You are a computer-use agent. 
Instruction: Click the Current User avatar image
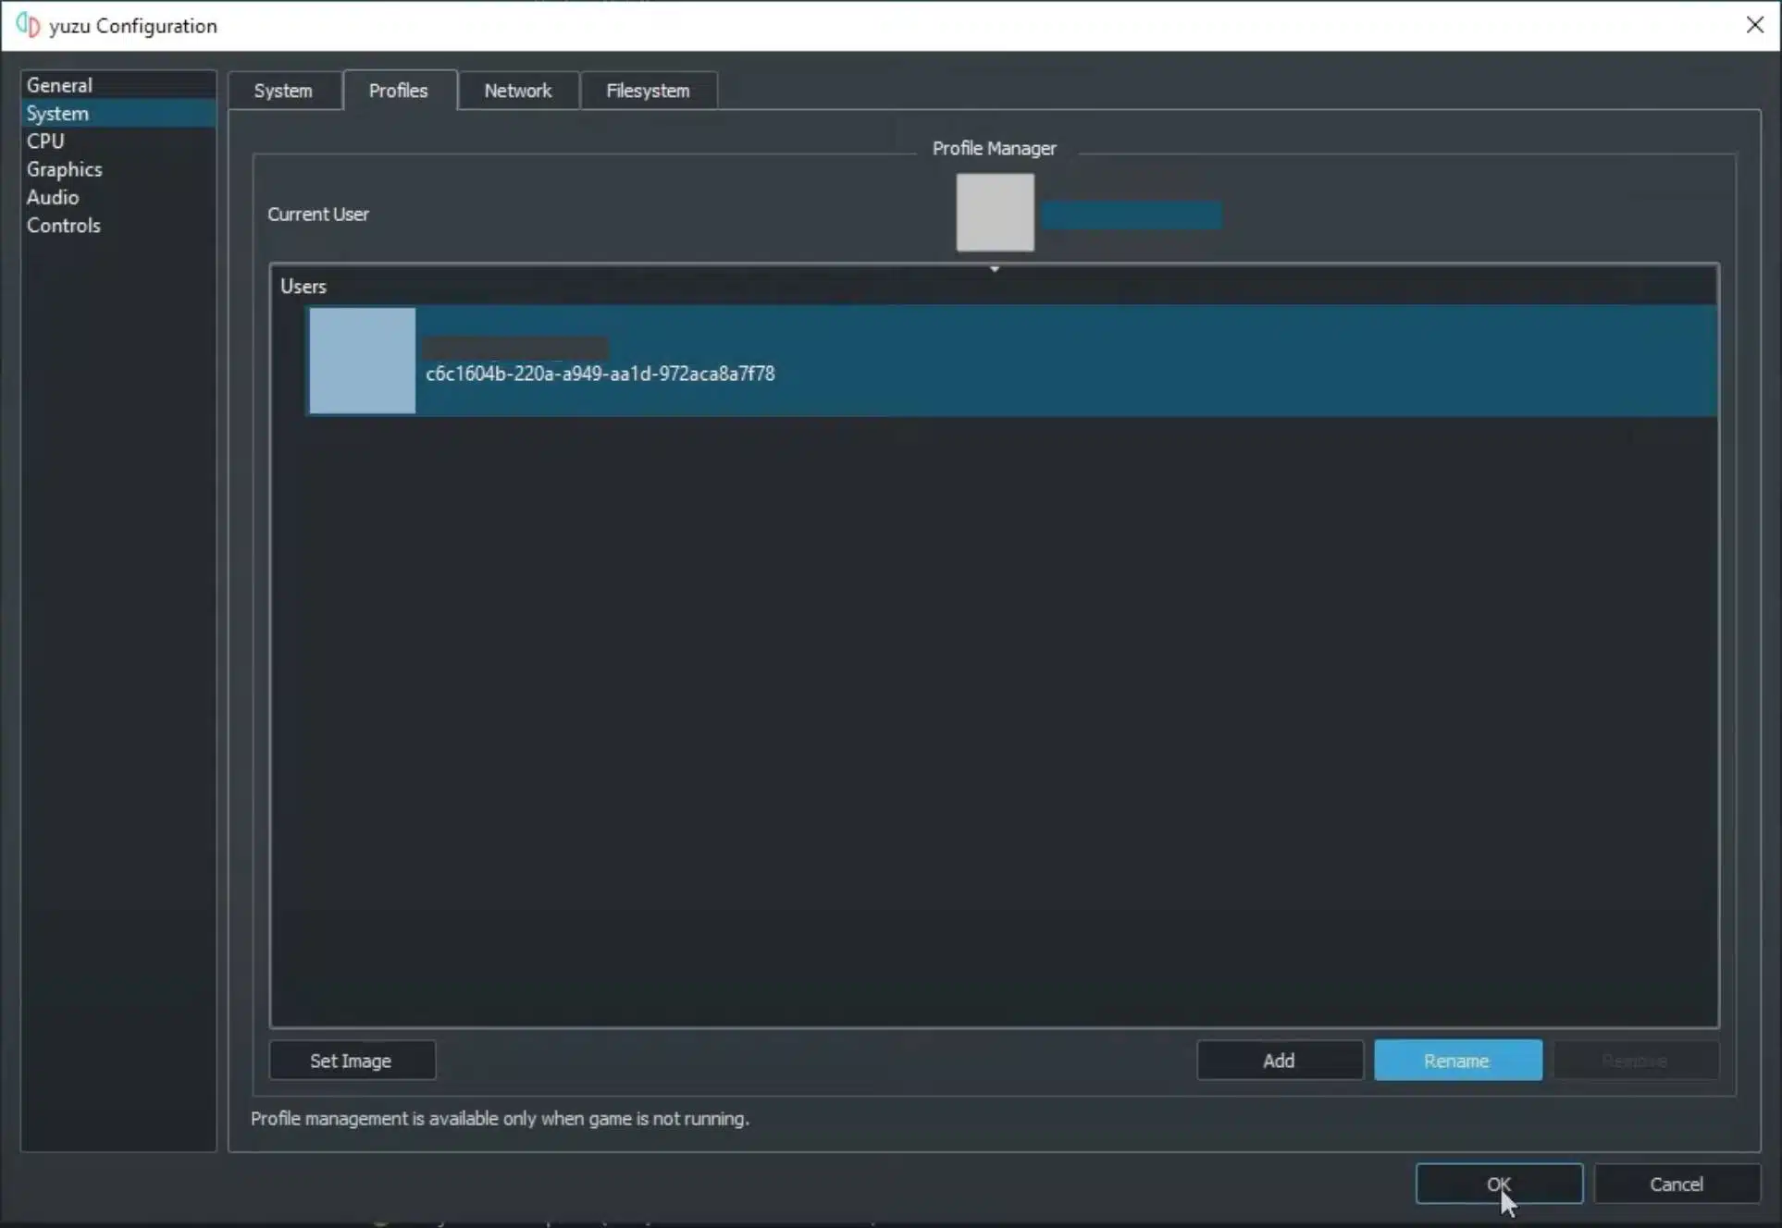(x=996, y=212)
